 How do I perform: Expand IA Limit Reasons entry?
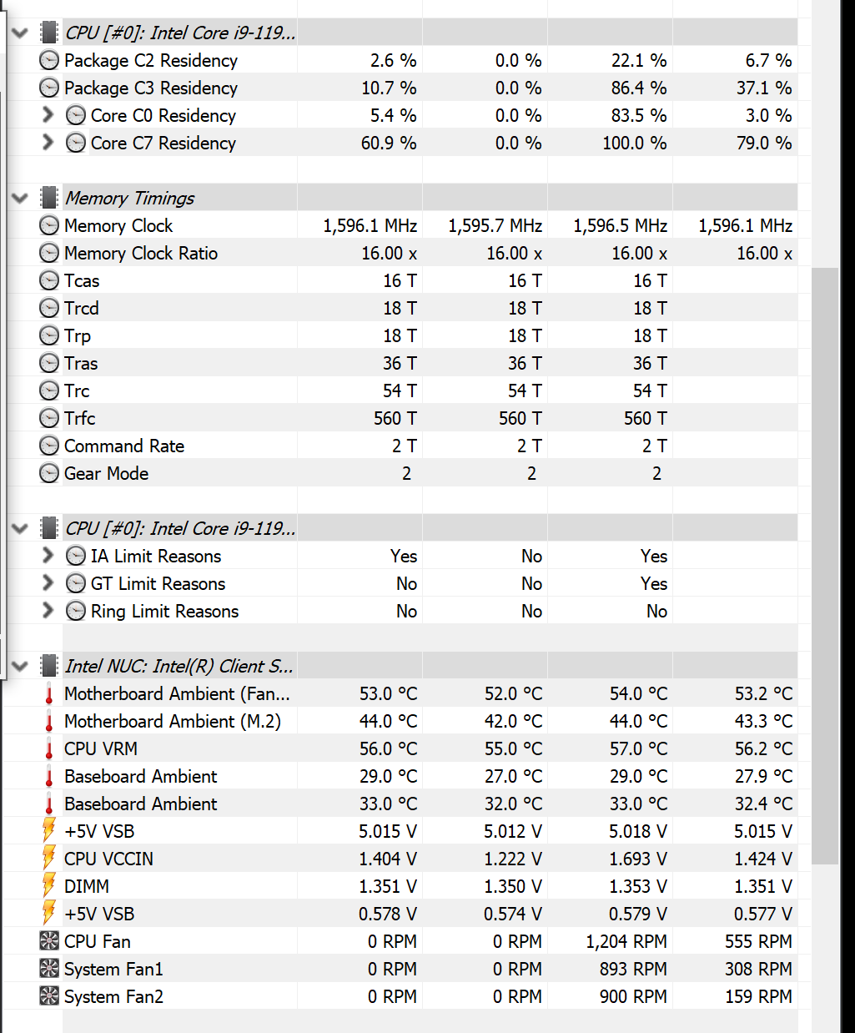[48, 556]
